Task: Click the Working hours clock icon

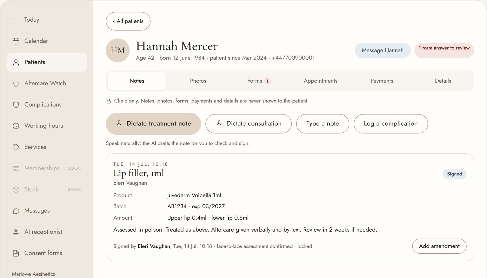Action: point(16,126)
